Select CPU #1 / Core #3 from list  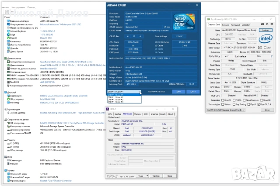pyautogui.click(x=124, y=100)
